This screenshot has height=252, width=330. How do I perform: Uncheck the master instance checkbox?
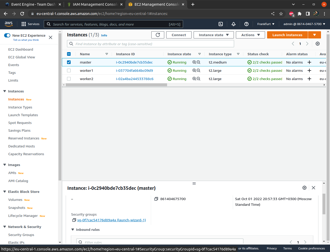pyautogui.click(x=69, y=62)
